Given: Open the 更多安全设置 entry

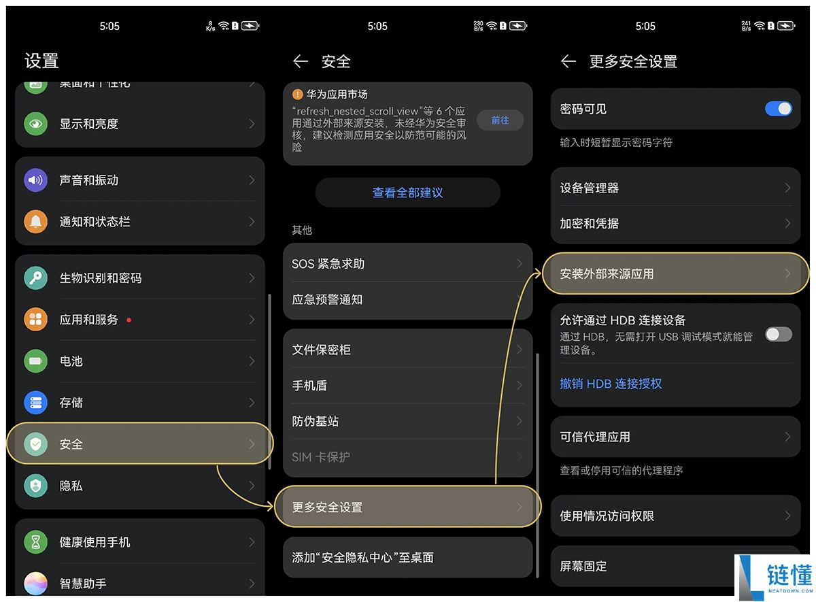Looking at the screenshot, I should 408,506.
